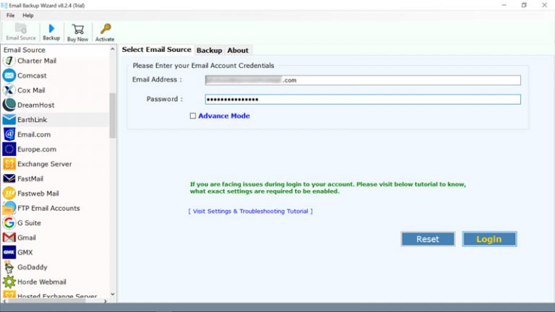This screenshot has width=555, height=312.
Task: Click the Cox Mail label
Action: coord(31,90)
